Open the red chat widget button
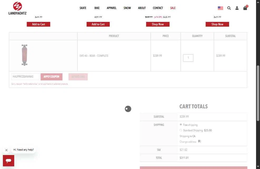The height and width of the screenshot is (169, 260). click(8, 161)
